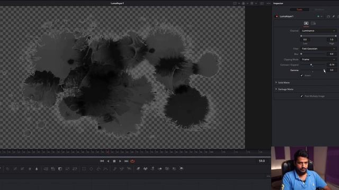Add a Merge 3D node
Screen dimensions: 339x190
(x=160, y=169)
